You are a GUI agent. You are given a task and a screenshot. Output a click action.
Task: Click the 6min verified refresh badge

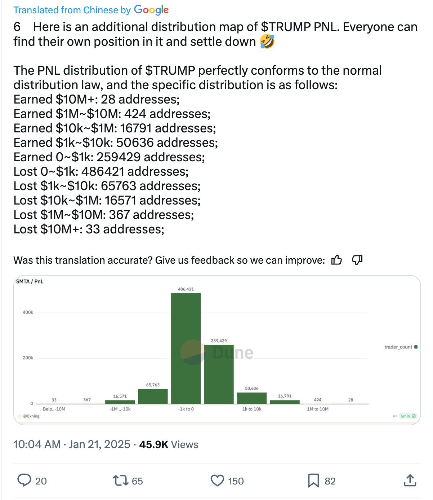point(408,416)
